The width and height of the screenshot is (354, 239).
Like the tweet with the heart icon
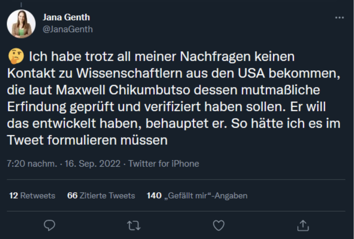[218, 225]
